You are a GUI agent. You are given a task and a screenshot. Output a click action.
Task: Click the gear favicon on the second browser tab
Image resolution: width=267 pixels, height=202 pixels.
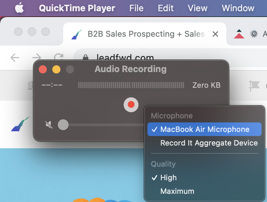254,34
